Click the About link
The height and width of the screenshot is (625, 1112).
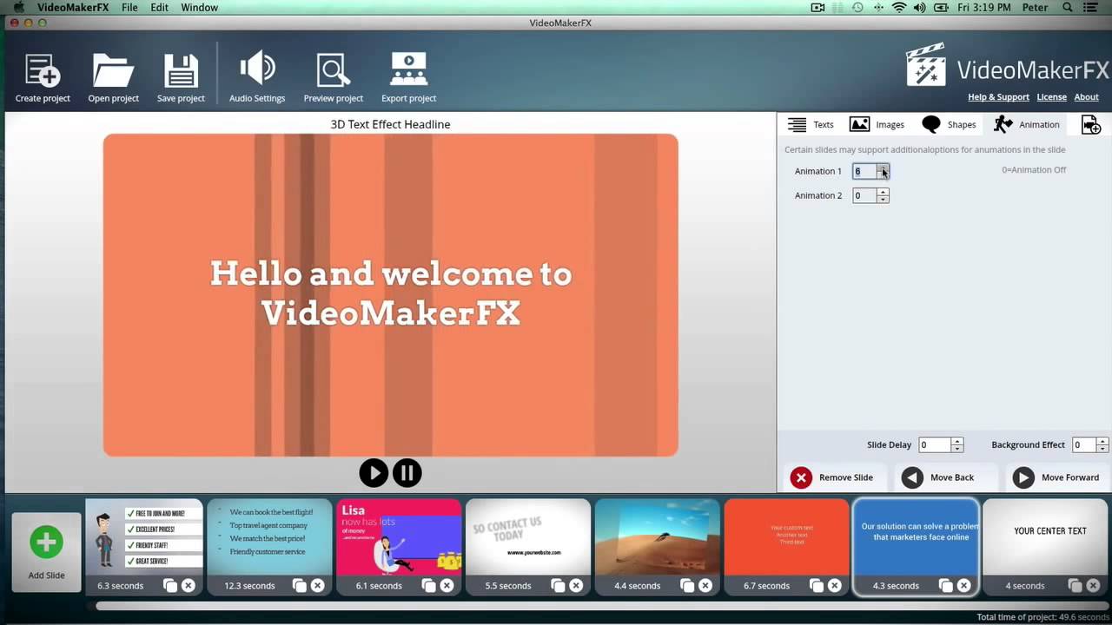tap(1086, 97)
